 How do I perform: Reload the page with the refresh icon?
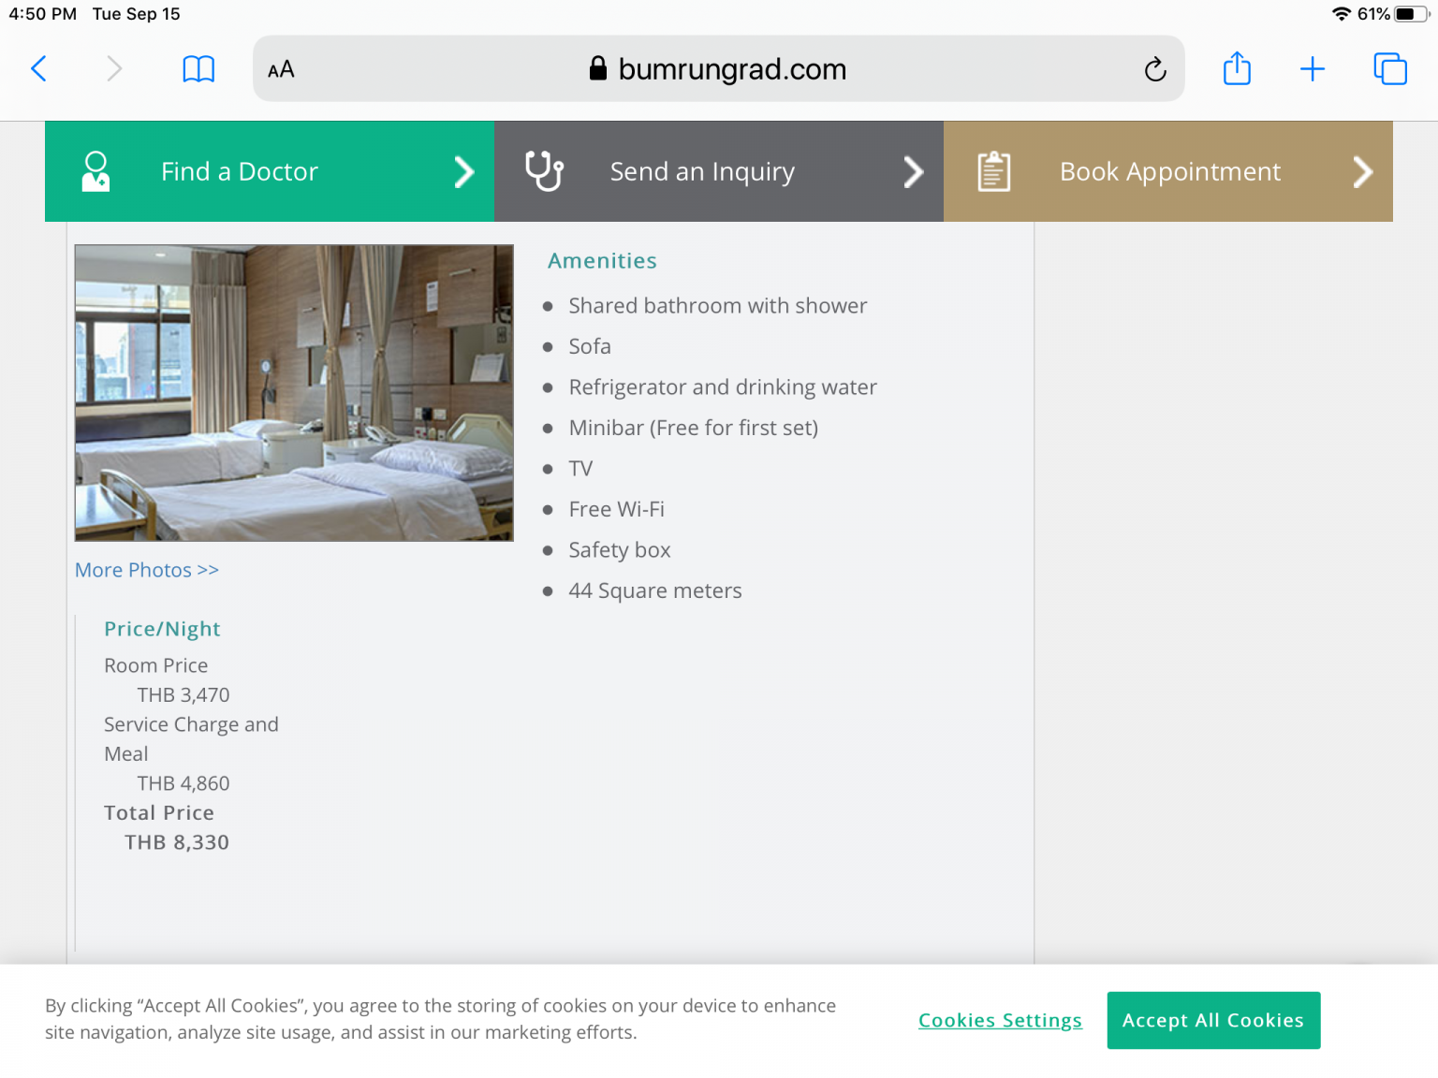[x=1155, y=69]
